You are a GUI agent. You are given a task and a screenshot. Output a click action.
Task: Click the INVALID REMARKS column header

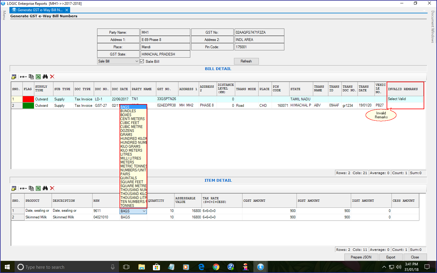point(405,89)
